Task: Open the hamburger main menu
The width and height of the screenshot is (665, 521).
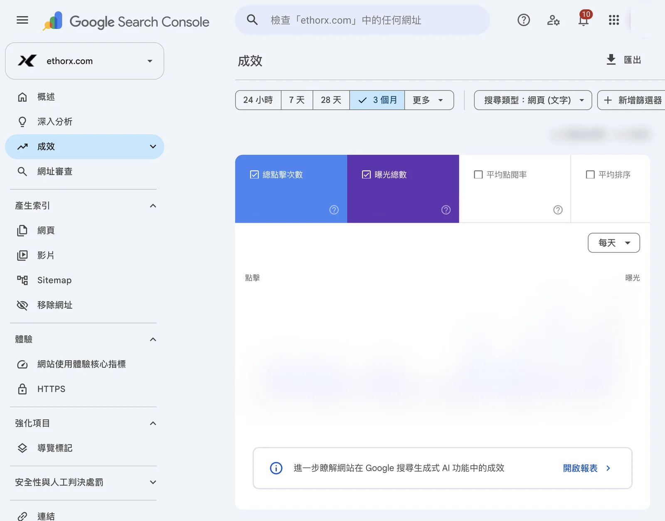Action: pos(22,20)
